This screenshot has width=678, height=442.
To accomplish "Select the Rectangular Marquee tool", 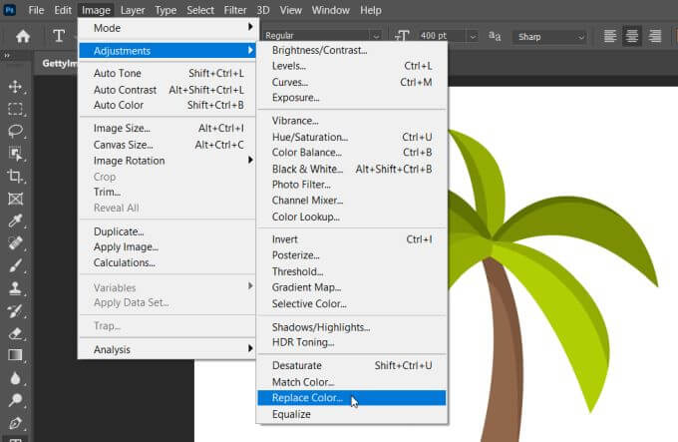I will (x=15, y=109).
